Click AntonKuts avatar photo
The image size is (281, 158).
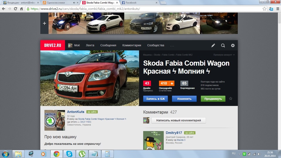coord(55,120)
